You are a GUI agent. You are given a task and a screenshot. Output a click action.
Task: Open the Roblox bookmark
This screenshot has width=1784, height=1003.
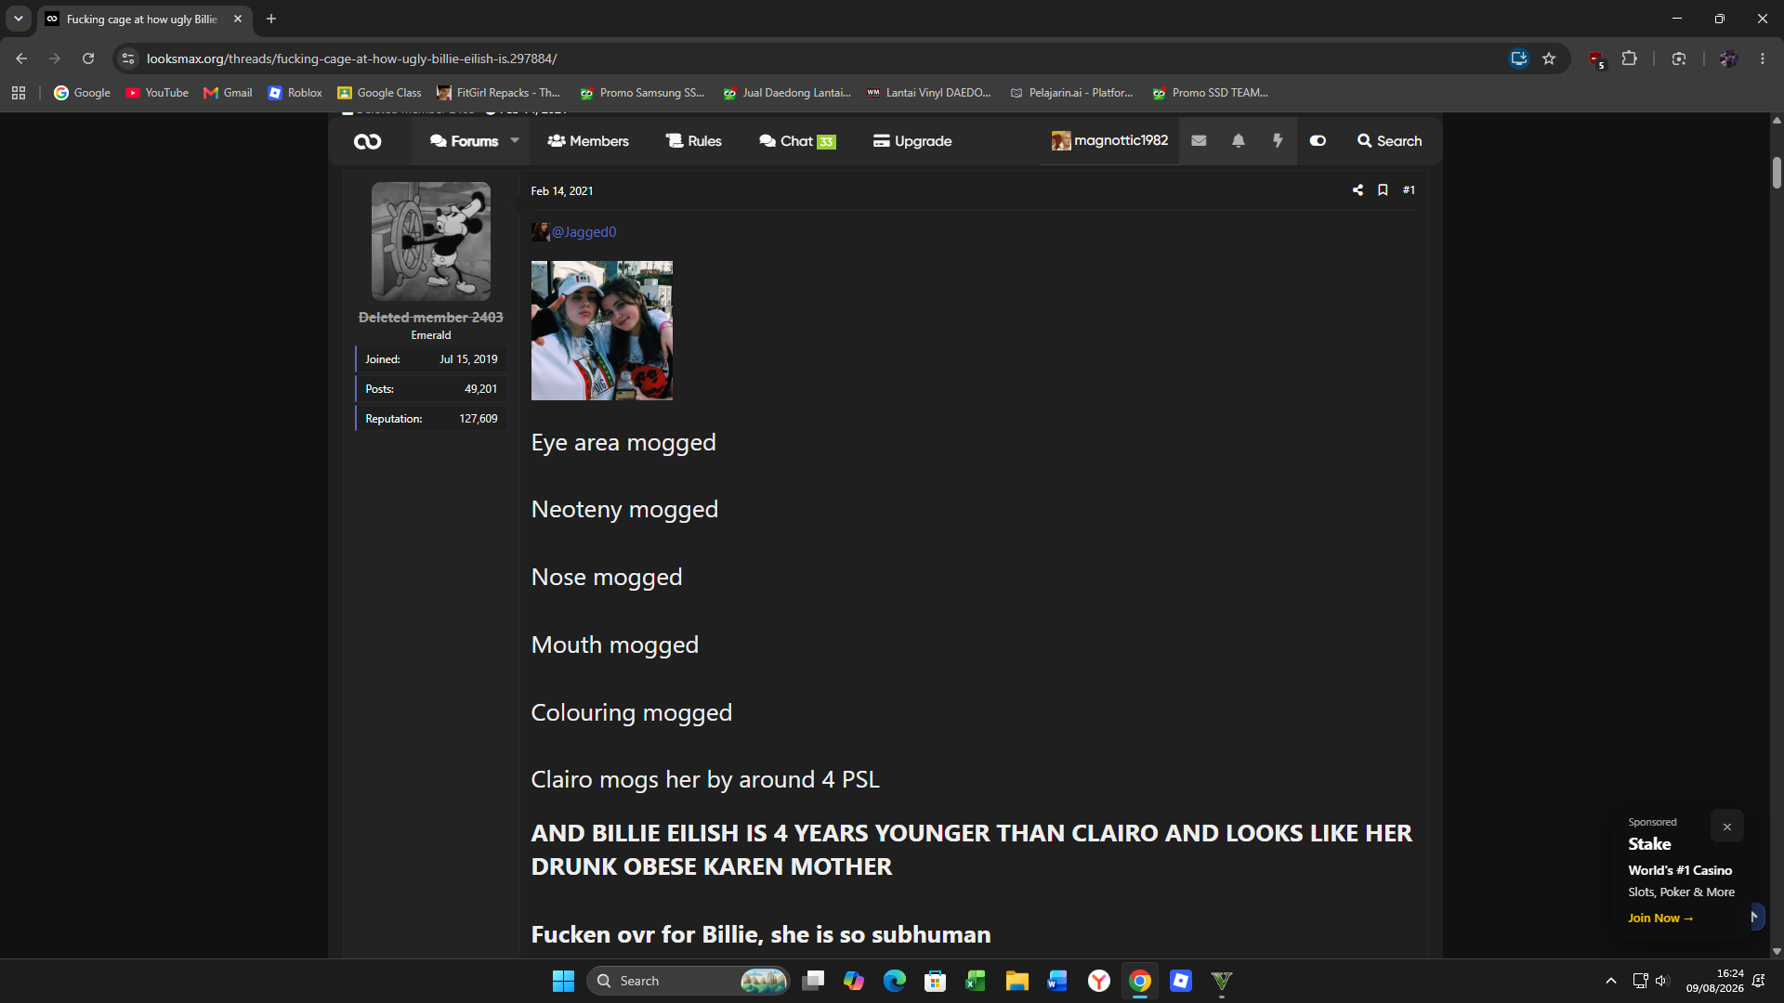click(295, 93)
